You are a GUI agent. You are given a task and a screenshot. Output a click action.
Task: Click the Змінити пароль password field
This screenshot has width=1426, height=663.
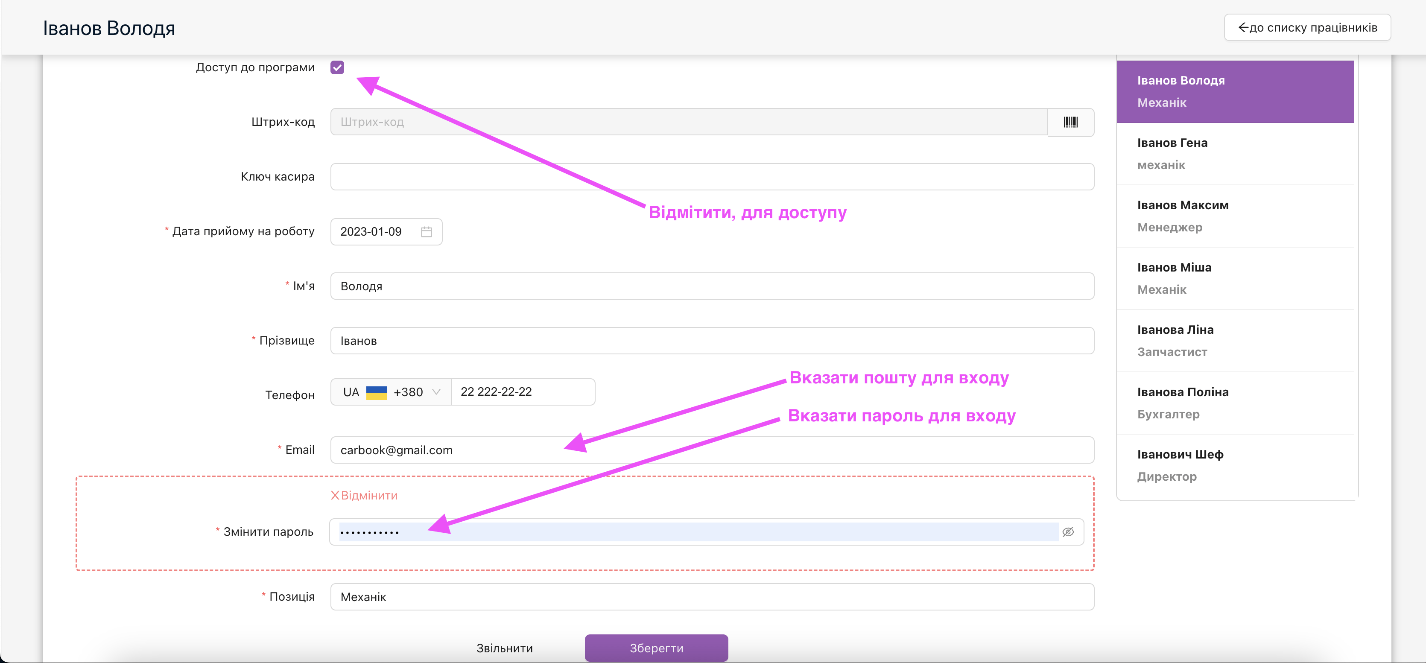coord(720,532)
